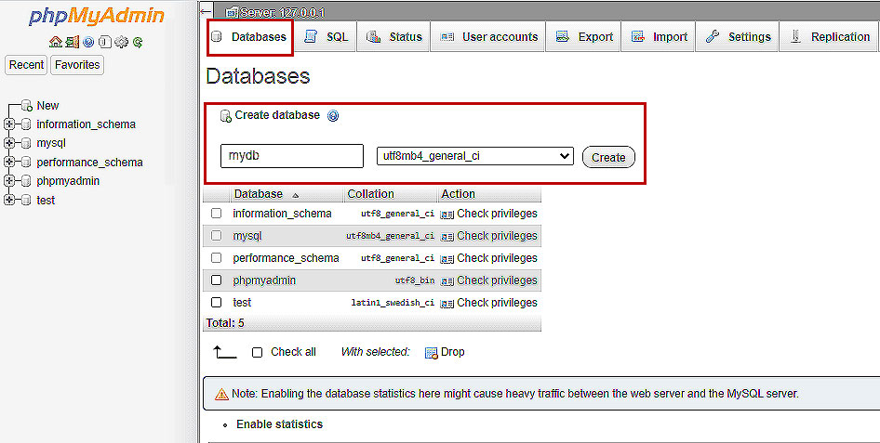Open the utf8mb4_general_ci collation dropdown
The image size is (880, 443).
click(x=474, y=156)
